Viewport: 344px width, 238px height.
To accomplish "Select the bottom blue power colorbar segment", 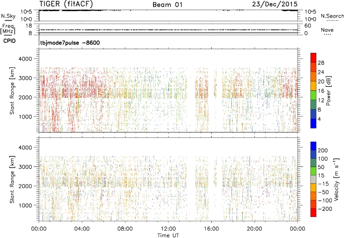I will coord(313,124).
